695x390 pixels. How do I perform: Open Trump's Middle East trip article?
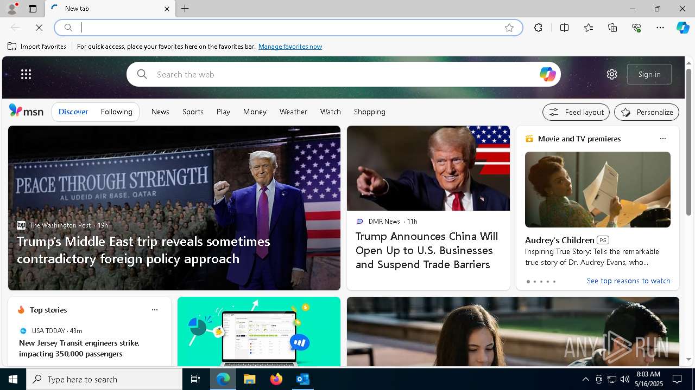143,250
